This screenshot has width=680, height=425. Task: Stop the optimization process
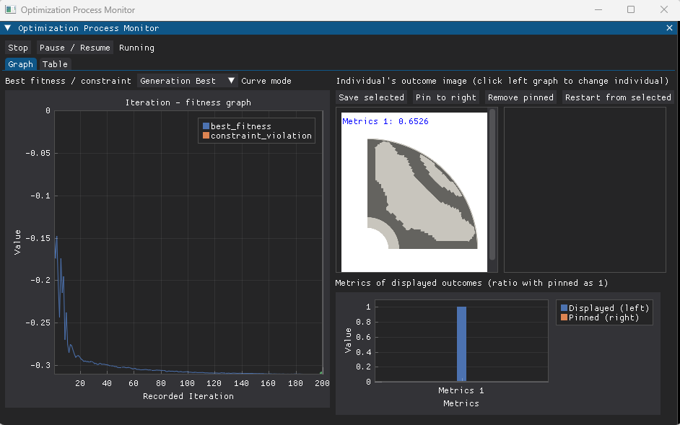coord(18,48)
